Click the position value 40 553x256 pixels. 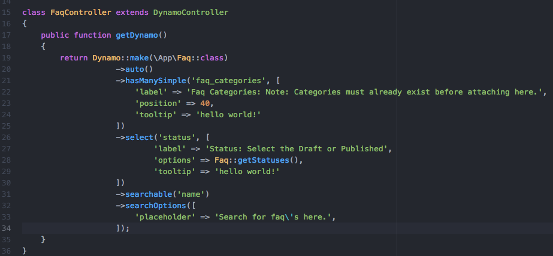coord(205,103)
